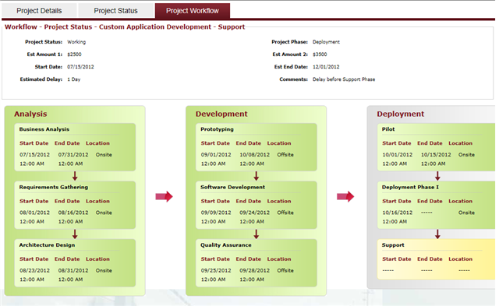Screen dimensions: 499x306
Task: Click the down arrow below Software Development
Action: click(257, 234)
